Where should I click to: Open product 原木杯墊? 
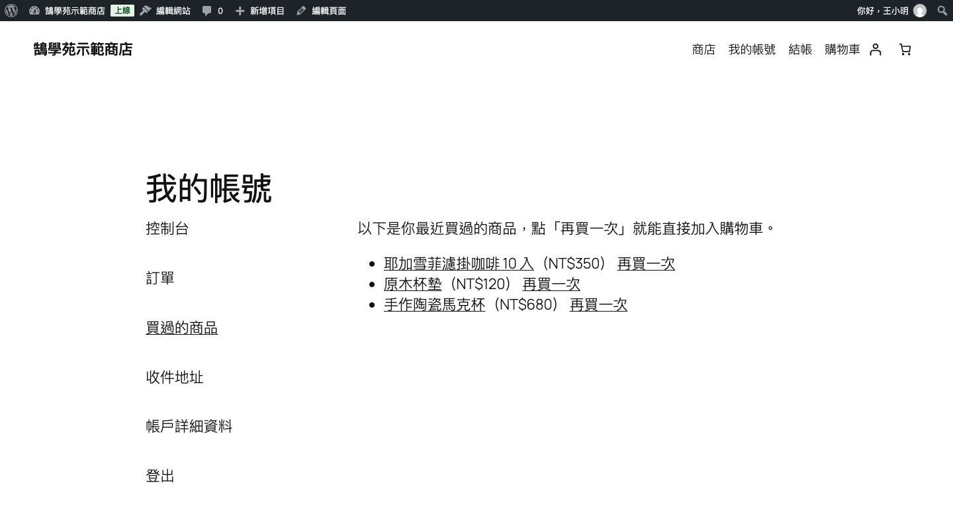pyautogui.click(x=412, y=284)
